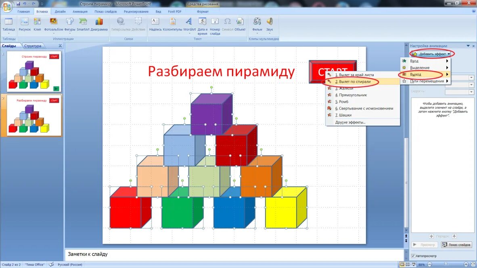Click the zoom slider handle
This screenshot has width=477, height=268.
446,265
